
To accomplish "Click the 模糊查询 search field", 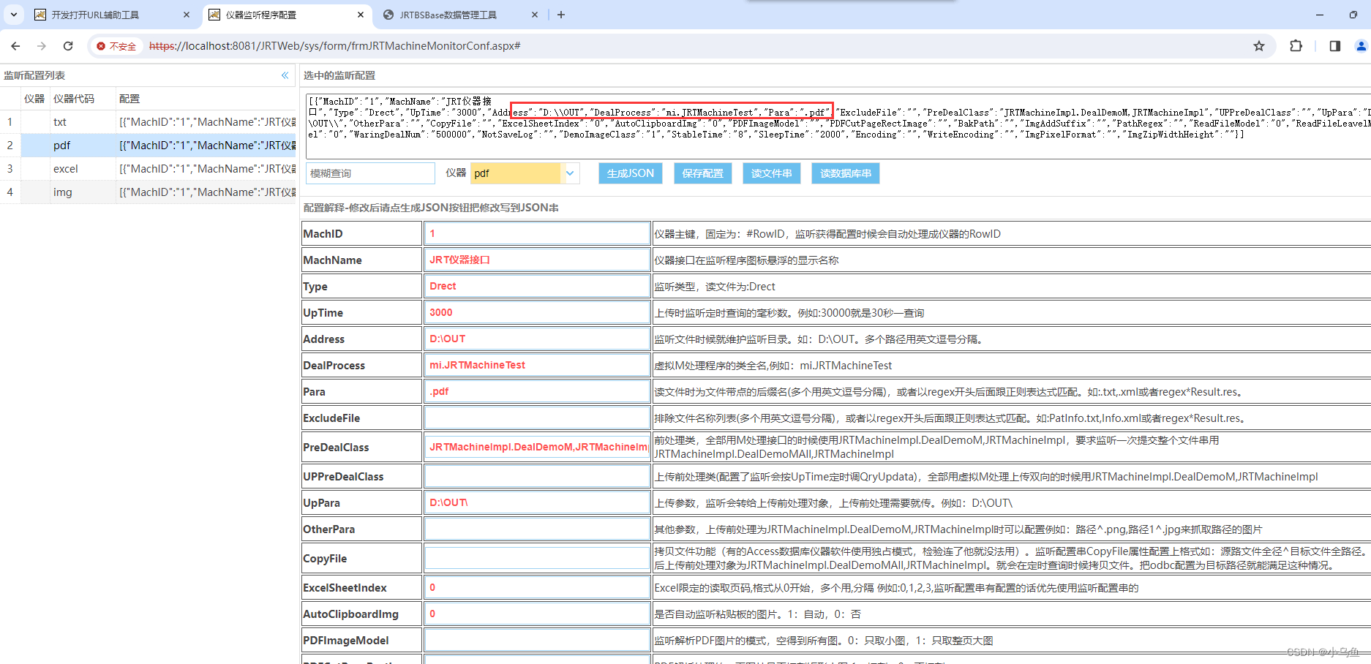I will coord(370,173).
